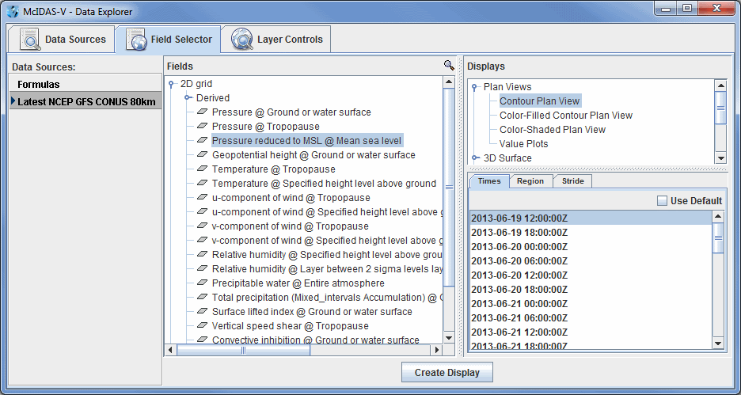The height and width of the screenshot is (395, 741).
Task: Select time 2013-06-20 12:00:00Z
Action: tap(591, 275)
